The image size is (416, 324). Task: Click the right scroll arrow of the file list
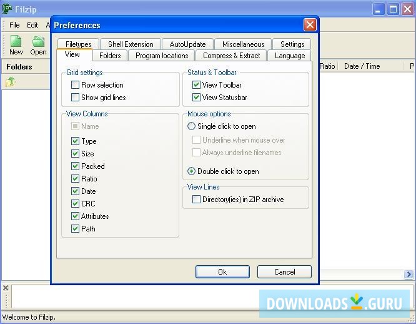pos(409,274)
